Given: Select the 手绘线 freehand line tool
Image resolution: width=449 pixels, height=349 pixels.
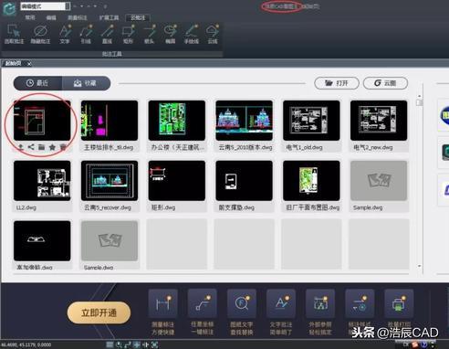Looking at the screenshot, I should 192,34.
